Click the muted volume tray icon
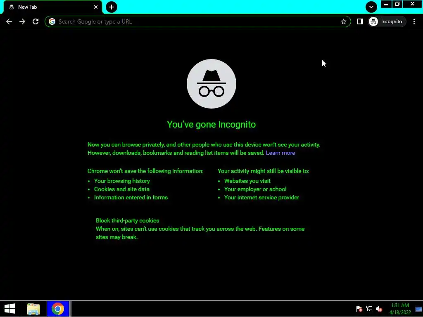 [379, 309]
